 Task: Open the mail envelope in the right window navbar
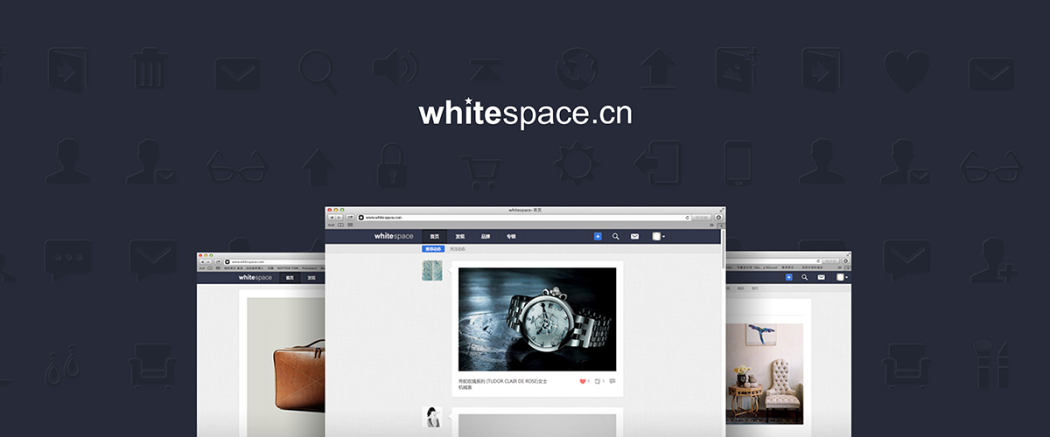pyautogui.click(x=821, y=277)
